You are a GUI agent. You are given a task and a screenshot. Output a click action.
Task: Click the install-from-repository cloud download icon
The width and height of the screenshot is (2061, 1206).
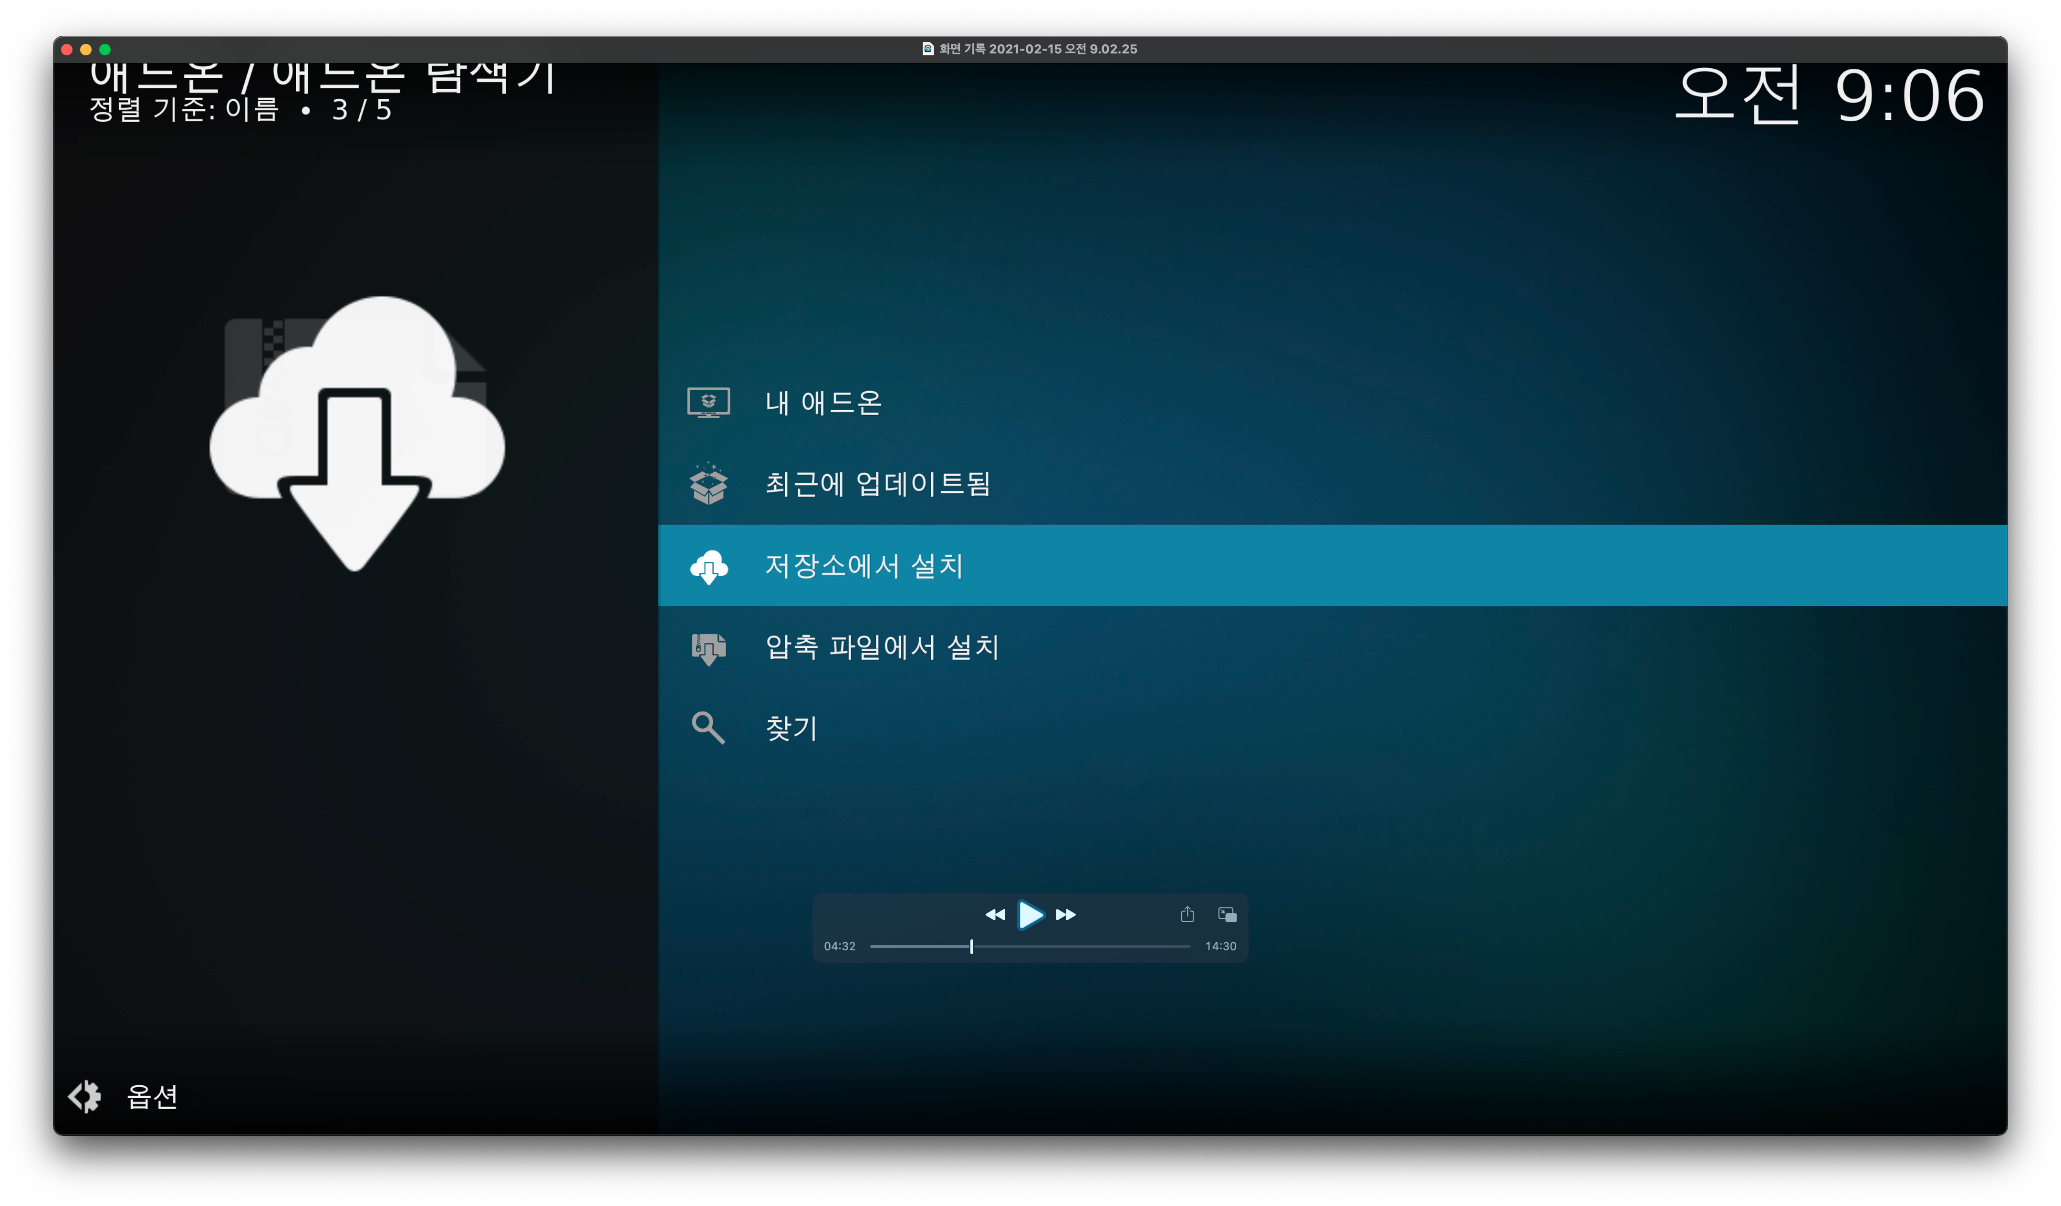pyautogui.click(x=708, y=566)
